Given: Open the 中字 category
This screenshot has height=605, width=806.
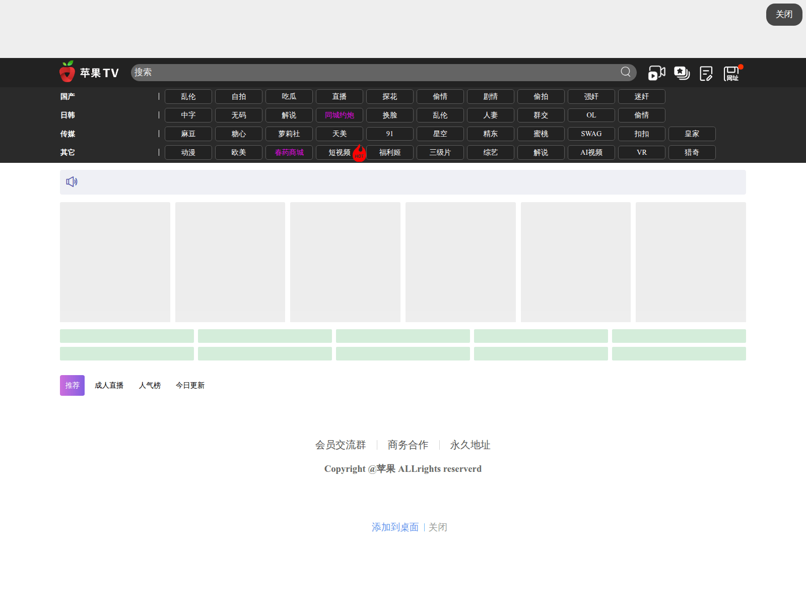Looking at the screenshot, I should (x=188, y=115).
